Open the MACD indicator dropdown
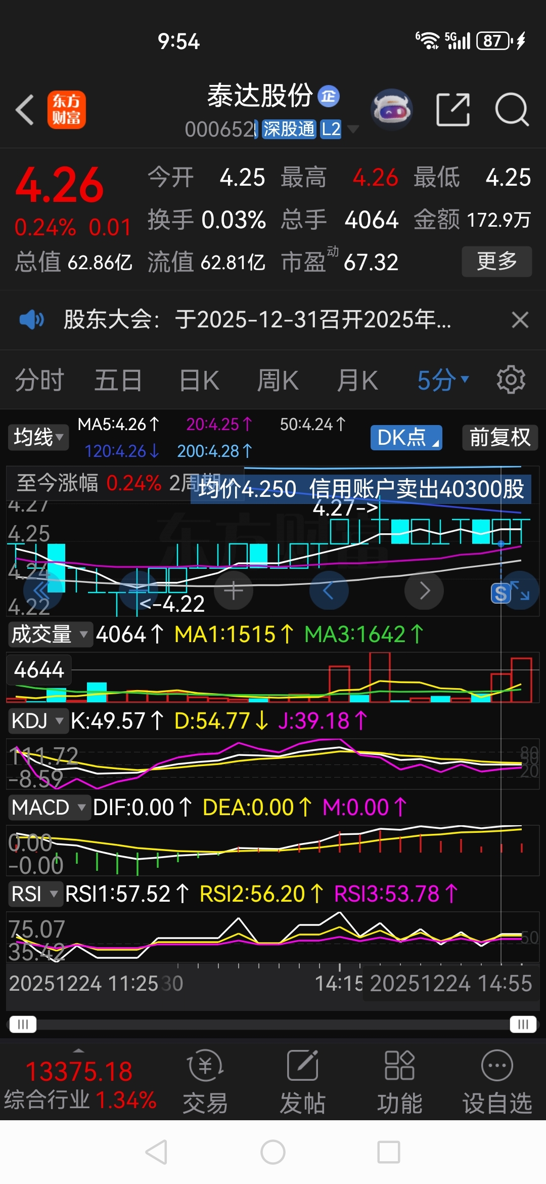 pos(49,807)
